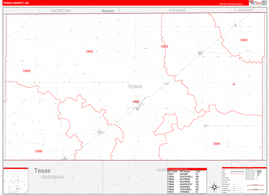Viewport: 269px width, 195px height.
Task: Click LOC value I3 in index table
Action: tap(197, 174)
